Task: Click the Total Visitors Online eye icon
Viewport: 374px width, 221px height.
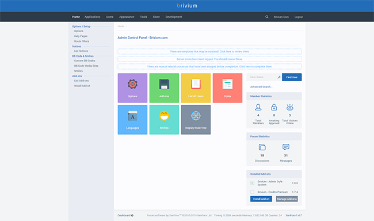Action: tap(290, 107)
